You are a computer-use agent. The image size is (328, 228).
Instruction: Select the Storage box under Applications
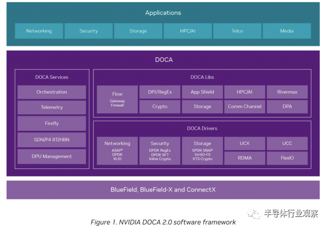click(138, 31)
